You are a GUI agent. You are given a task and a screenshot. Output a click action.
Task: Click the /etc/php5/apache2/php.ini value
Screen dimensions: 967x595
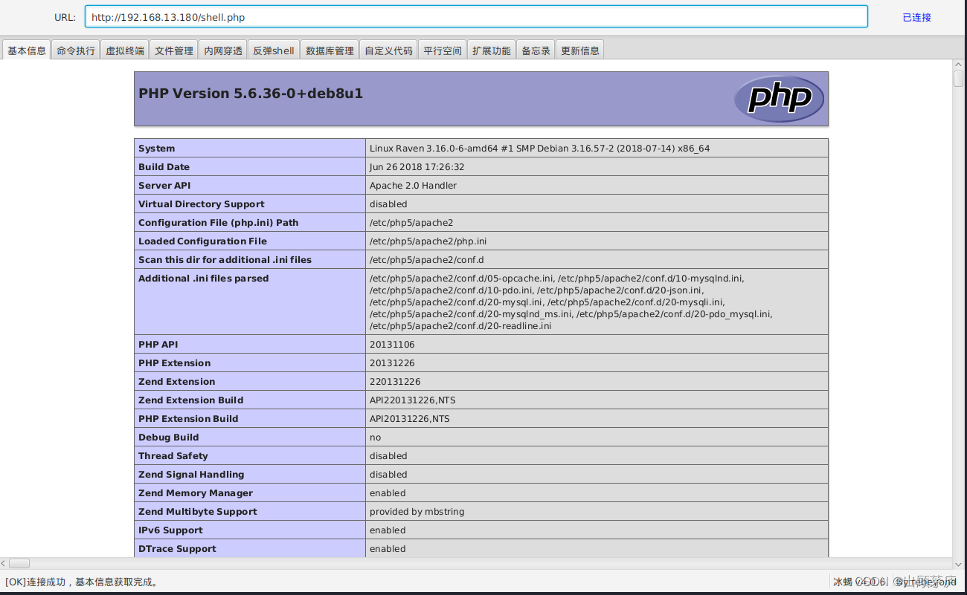(x=428, y=241)
